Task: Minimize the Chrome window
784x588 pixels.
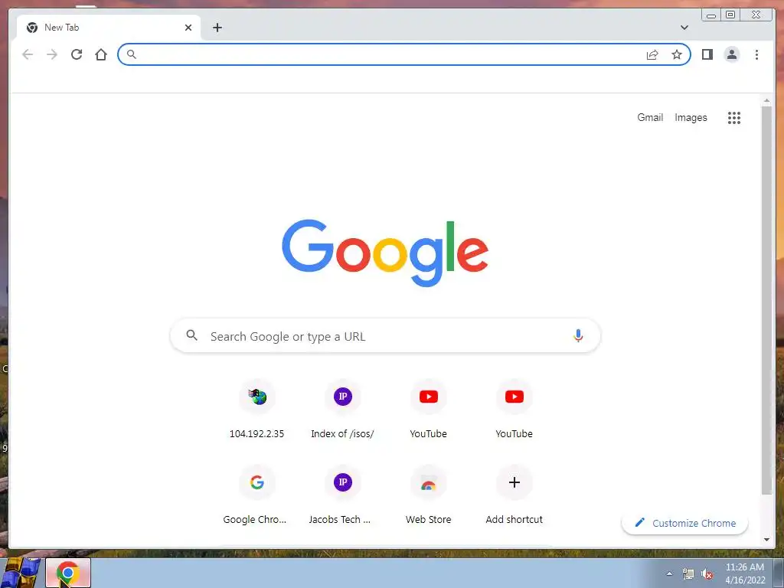Action: pyautogui.click(x=711, y=15)
